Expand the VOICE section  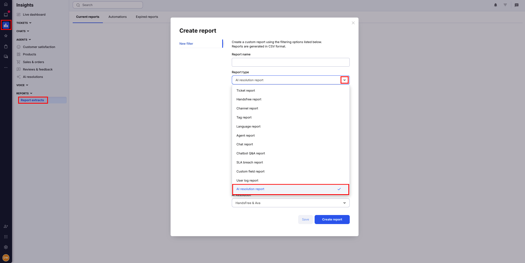(22, 85)
